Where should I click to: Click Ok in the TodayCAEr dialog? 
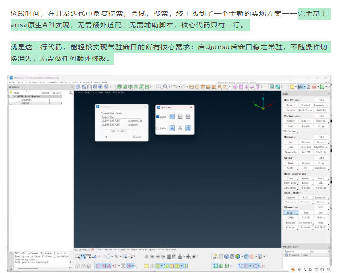pyautogui.click(x=106, y=137)
